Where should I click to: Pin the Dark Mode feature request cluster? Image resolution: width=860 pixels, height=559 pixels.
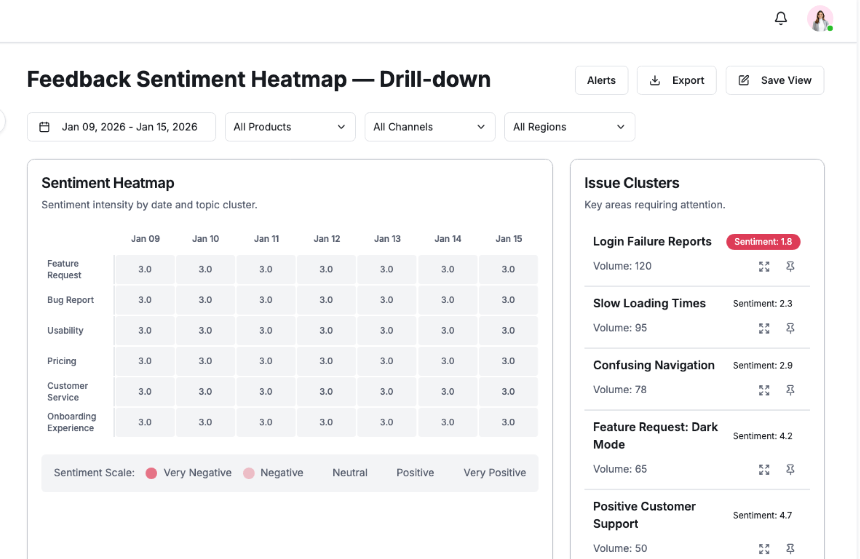tap(790, 469)
